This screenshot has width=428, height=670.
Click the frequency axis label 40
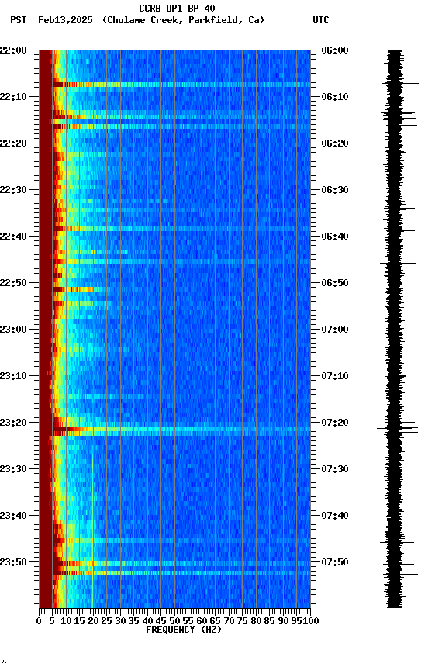[147, 621]
